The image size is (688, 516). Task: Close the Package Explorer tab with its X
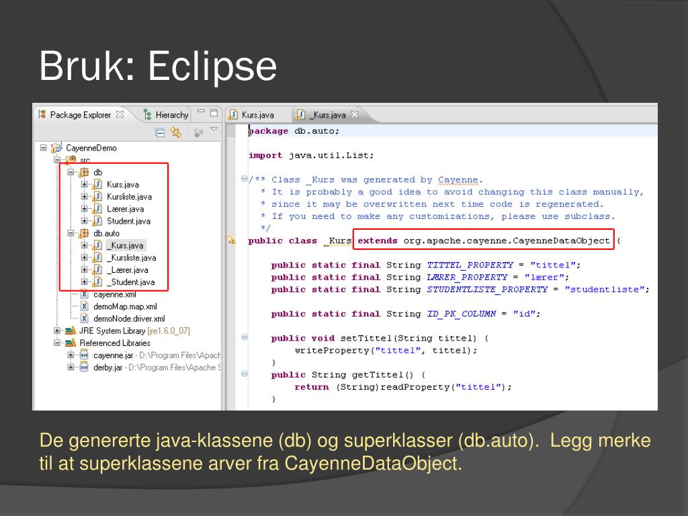click(120, 114)
